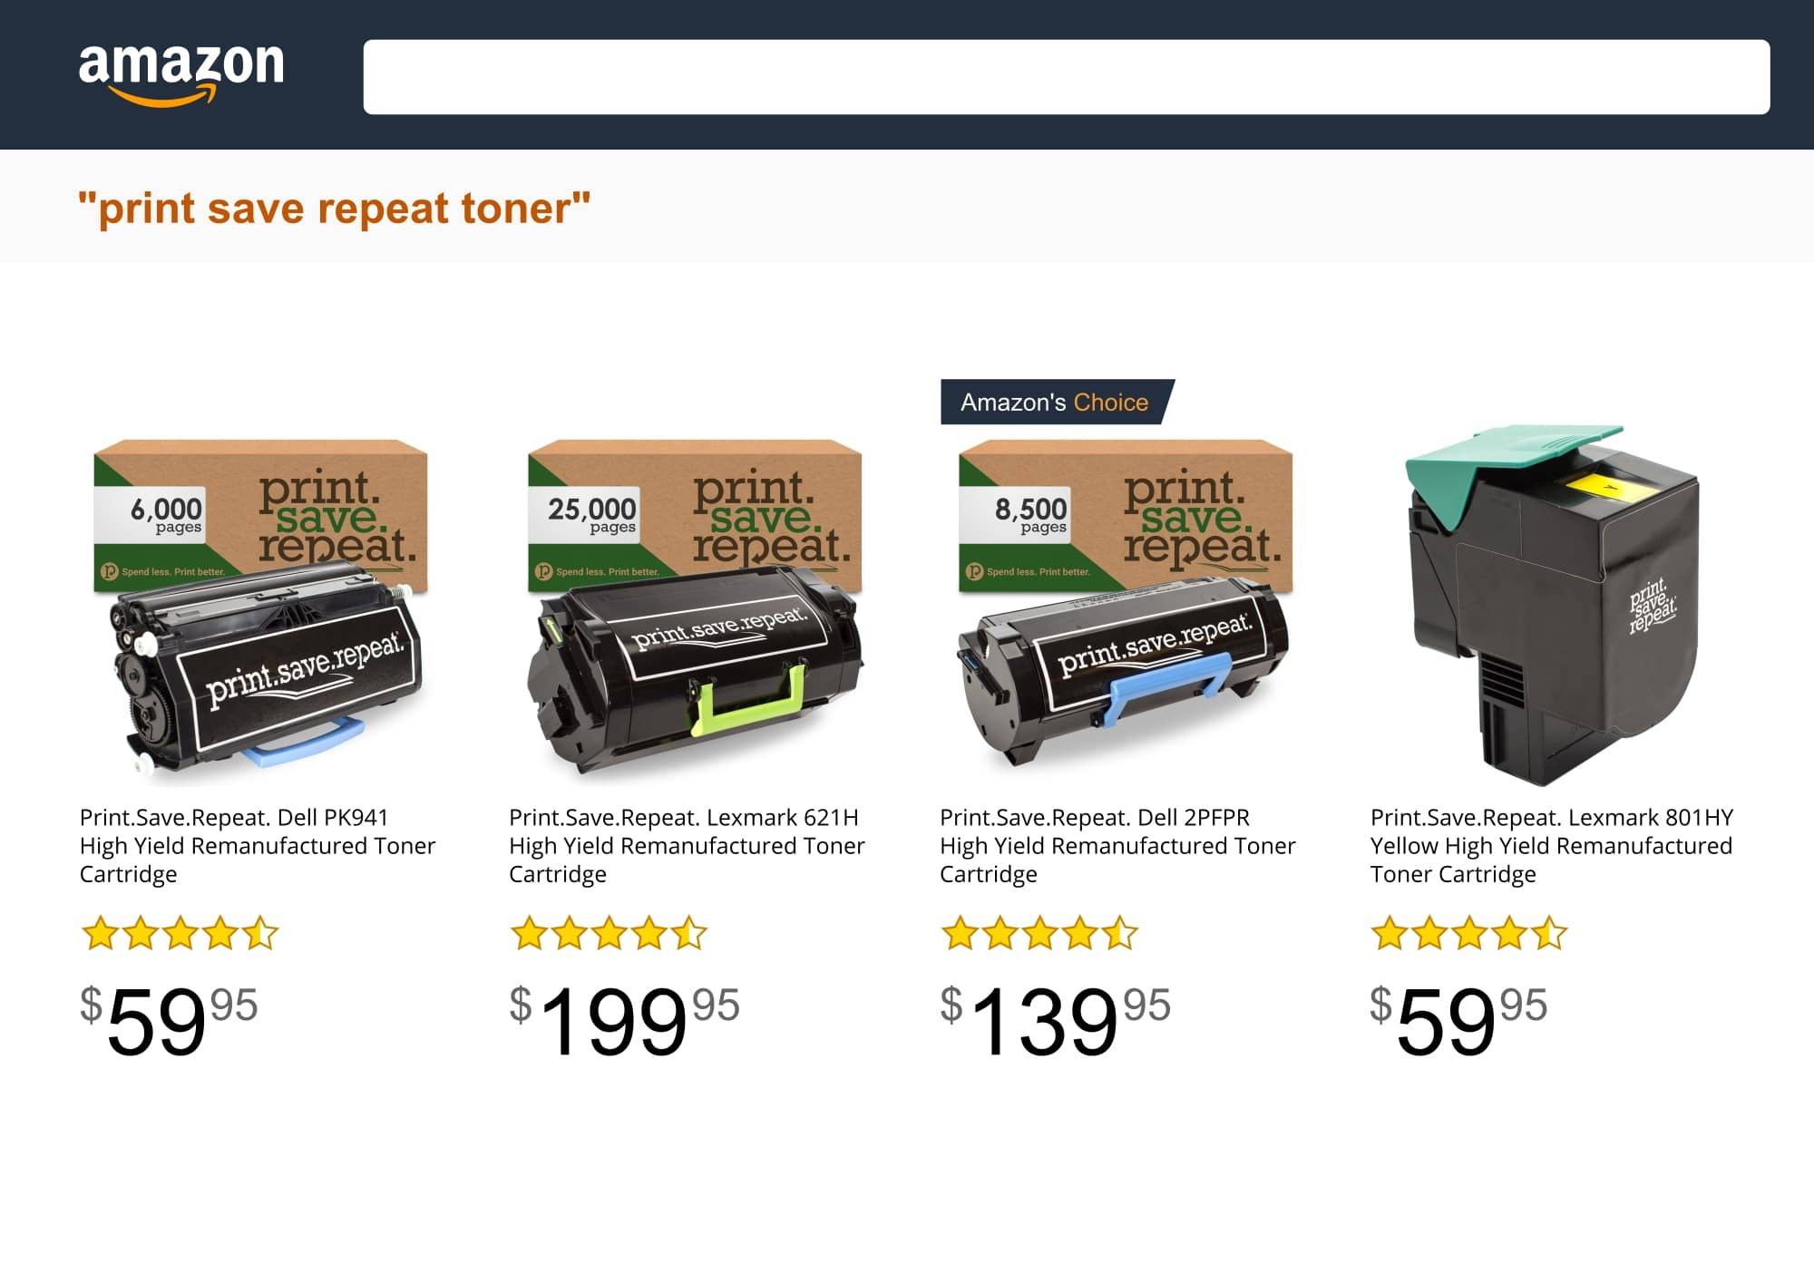This screenshot has width=1814, height=1283.
Task: Click the "print save repeat toner" search heading
Action: pos(334,208)
